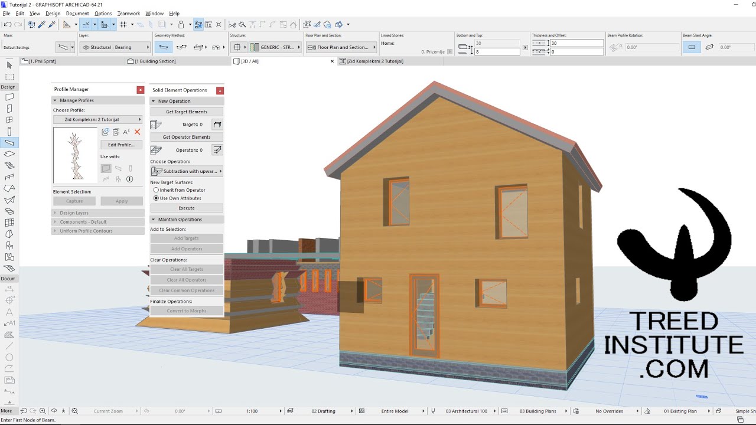Close Solid Element Operations panel
756x425 pixels.
(220, 90)
